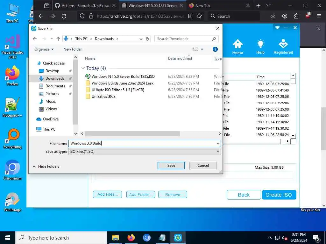
Task: Select Downloads in the navigation pane
Action: click(55, 78)
